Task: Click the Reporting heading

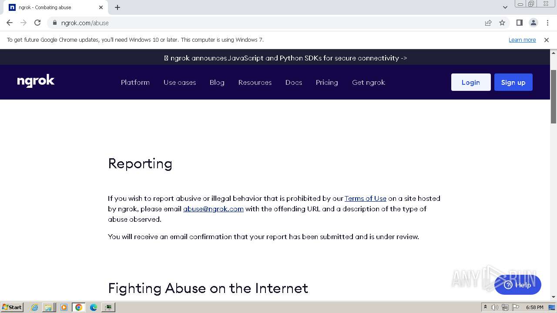Action: [140, 163]
